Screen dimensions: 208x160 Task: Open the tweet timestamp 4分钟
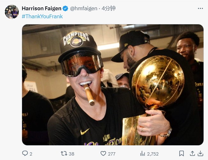click(109, 8)
